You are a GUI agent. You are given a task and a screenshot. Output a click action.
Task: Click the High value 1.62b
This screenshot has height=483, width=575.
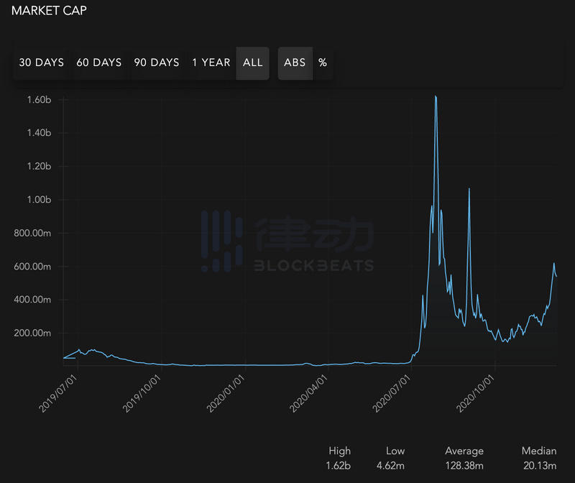338,465
